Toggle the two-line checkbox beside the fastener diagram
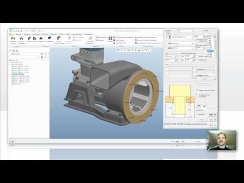 [x=197, y=96]
